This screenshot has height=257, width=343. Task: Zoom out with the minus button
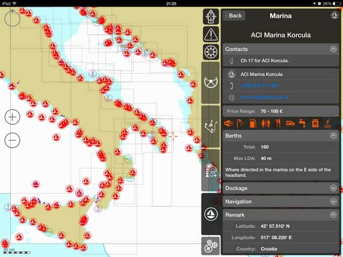(x=12, y=140)
